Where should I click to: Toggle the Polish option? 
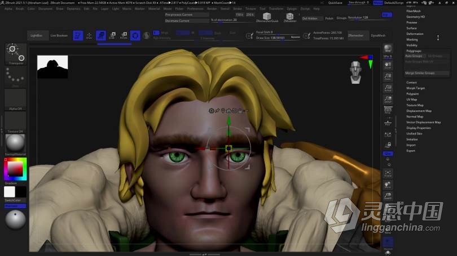click(x=329, y=19)
